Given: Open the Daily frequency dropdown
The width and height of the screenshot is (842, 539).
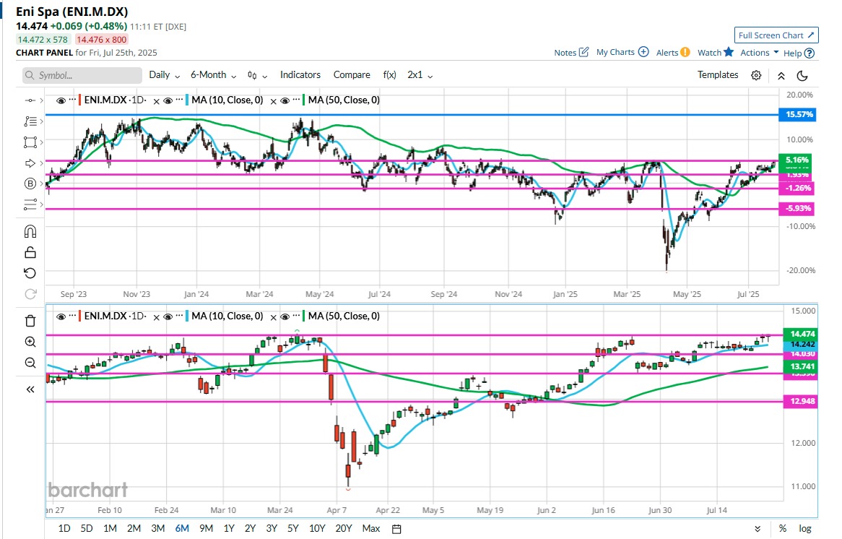Looking at the screenshot, I should point(165,75).
